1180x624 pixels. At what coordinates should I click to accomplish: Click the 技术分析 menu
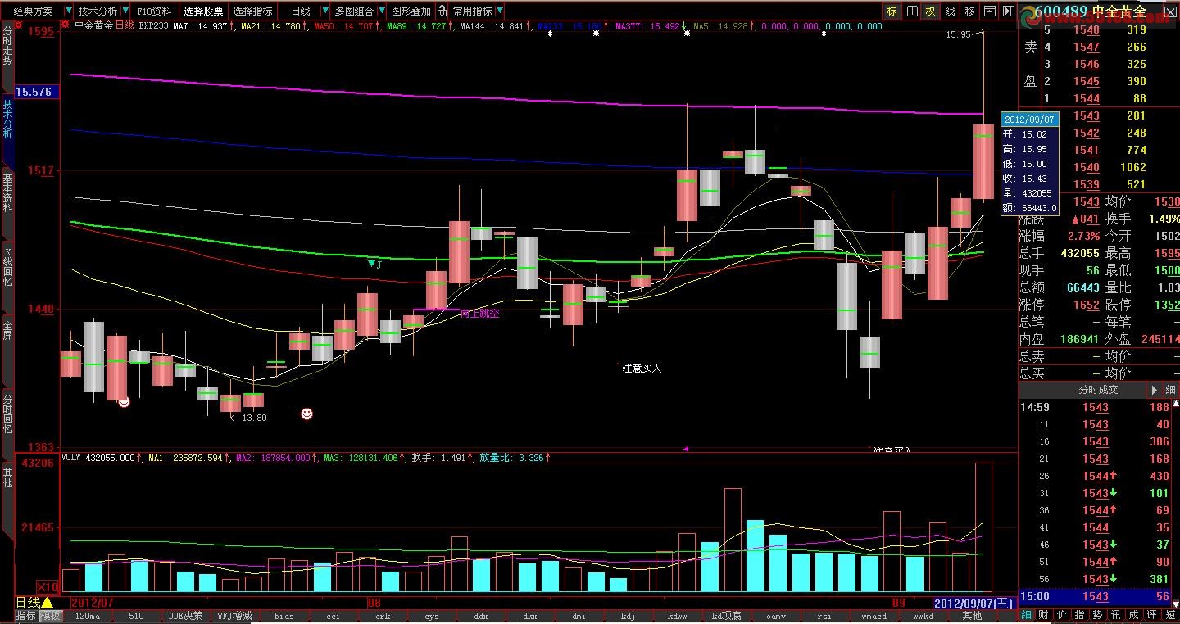[98, 11]
